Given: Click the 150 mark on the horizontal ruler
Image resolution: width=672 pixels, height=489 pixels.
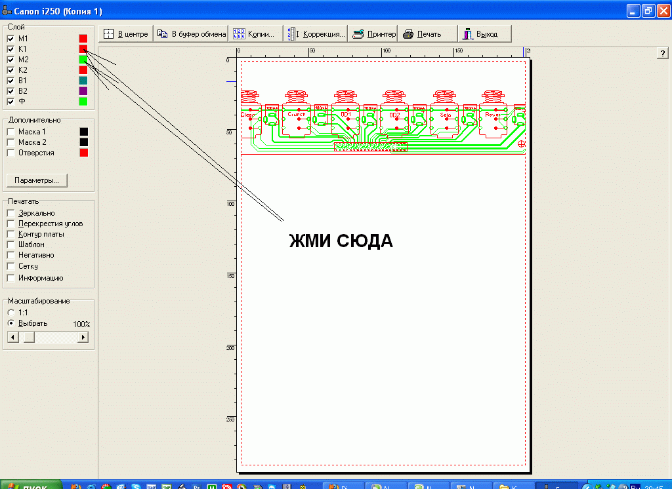Looking at the screenshot, I should click(x=459, y=50).
